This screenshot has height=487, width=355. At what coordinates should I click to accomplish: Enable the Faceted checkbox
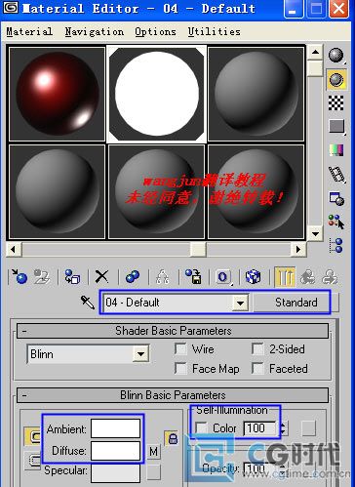[258, 369]
